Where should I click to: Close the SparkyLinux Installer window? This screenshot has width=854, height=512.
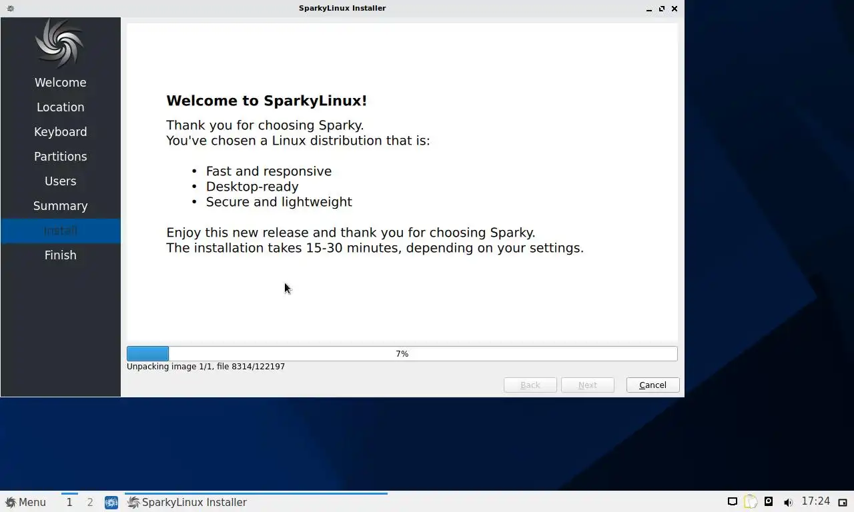(x=675, y=9)
